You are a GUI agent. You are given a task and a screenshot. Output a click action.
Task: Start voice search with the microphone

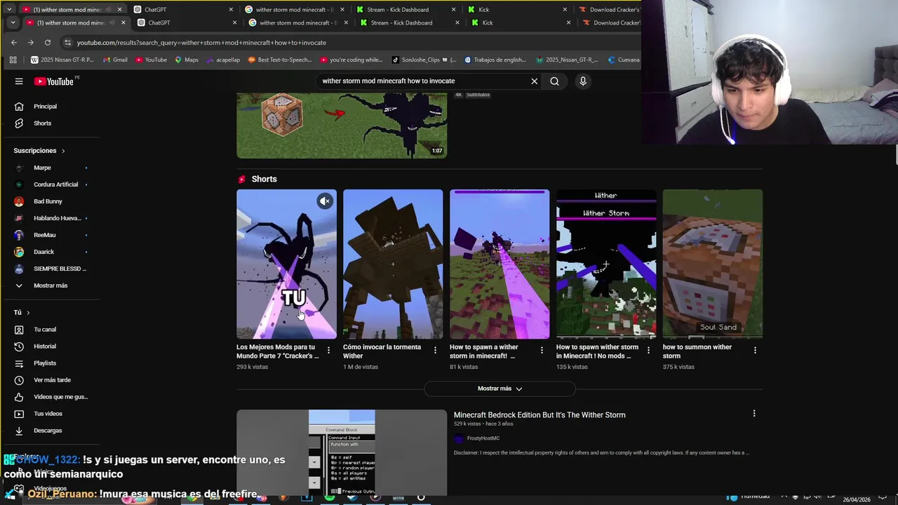point(582,81)
